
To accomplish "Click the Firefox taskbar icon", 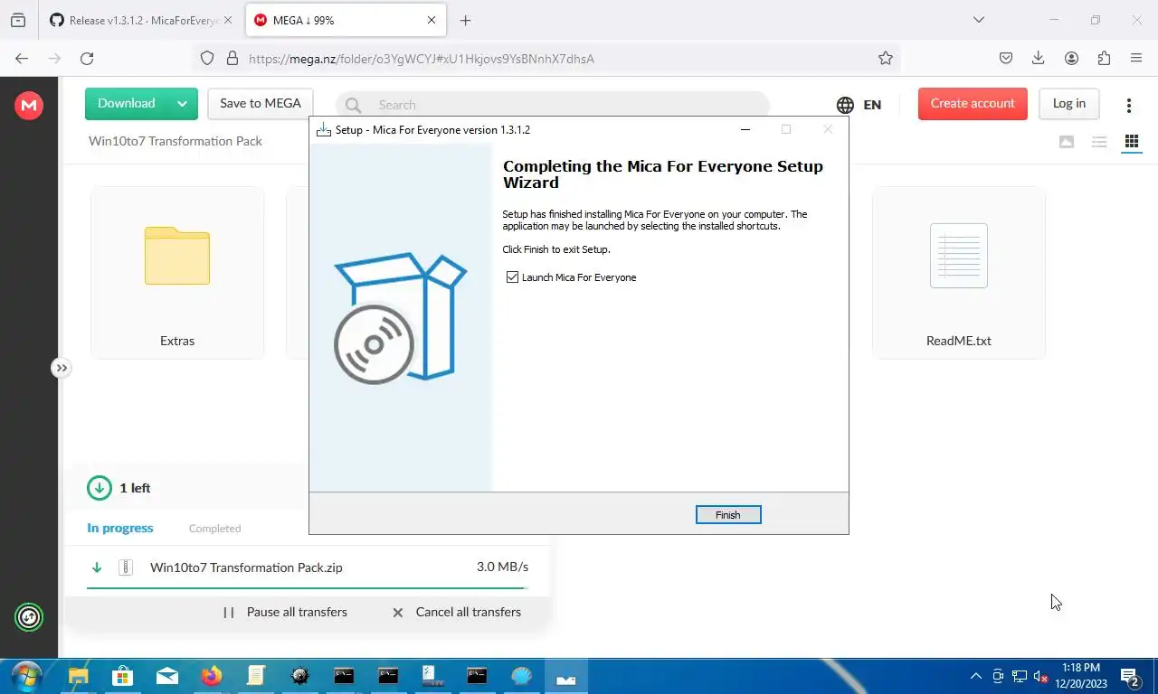I will pyautogui.click(x=212, y=676).
